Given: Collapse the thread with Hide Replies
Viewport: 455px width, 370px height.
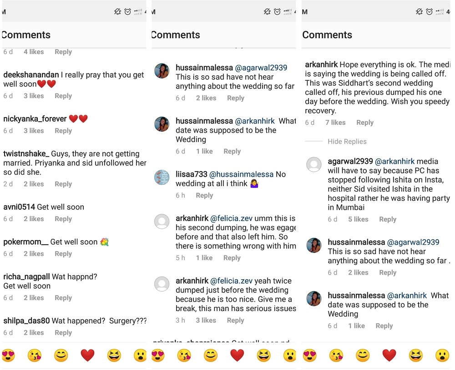Looking at the screenshot, I should pos(347,142).
